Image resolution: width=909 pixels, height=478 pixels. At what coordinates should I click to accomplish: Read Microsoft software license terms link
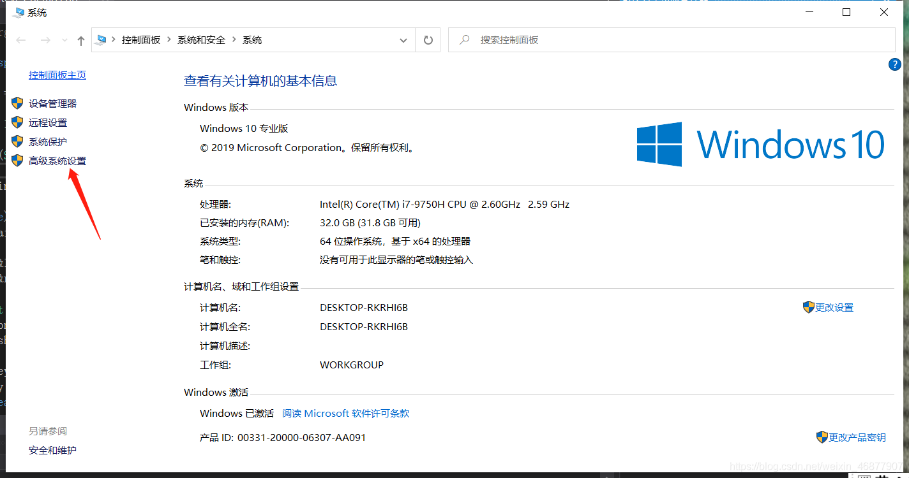tap(346, 413)
